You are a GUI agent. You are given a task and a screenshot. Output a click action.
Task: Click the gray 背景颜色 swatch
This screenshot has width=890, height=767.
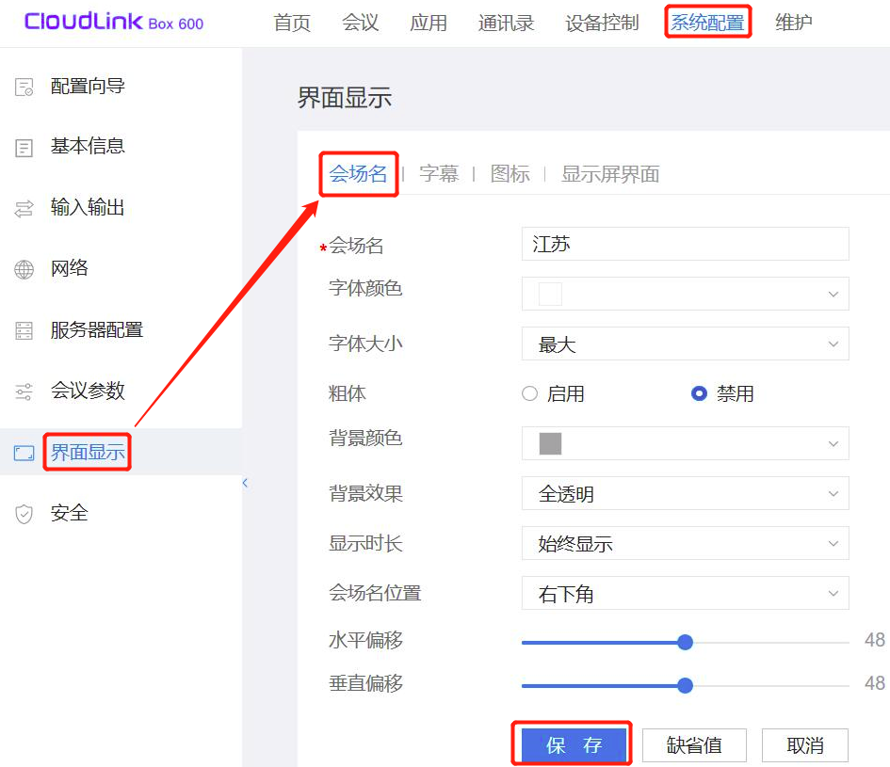550,443
